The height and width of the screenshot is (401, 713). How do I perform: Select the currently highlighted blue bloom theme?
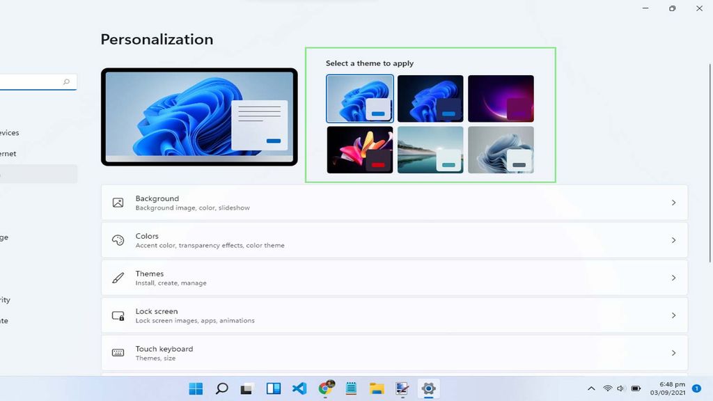click(359, 98)
